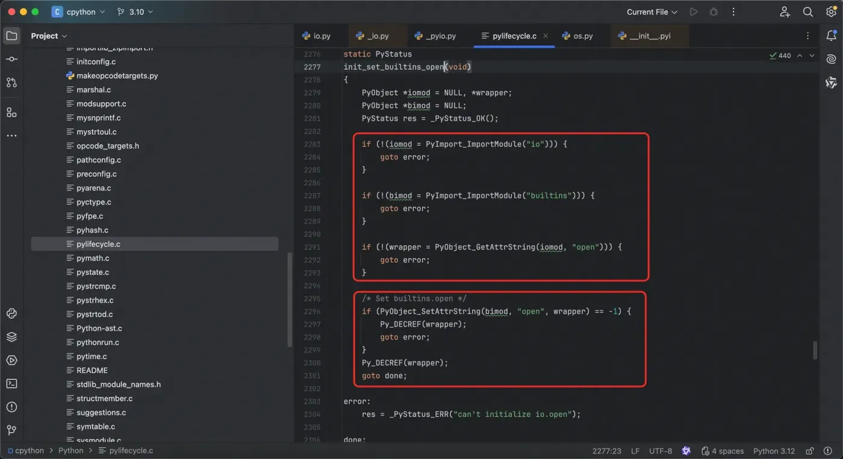Click the 2277:23 caret position indicator
Image resolution: width=843 pixels, height=459 pixels.
(606, 451)
